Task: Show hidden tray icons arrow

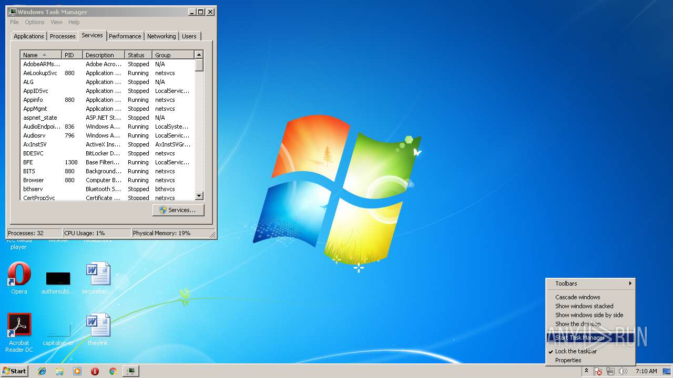Action: click(586, 371)
